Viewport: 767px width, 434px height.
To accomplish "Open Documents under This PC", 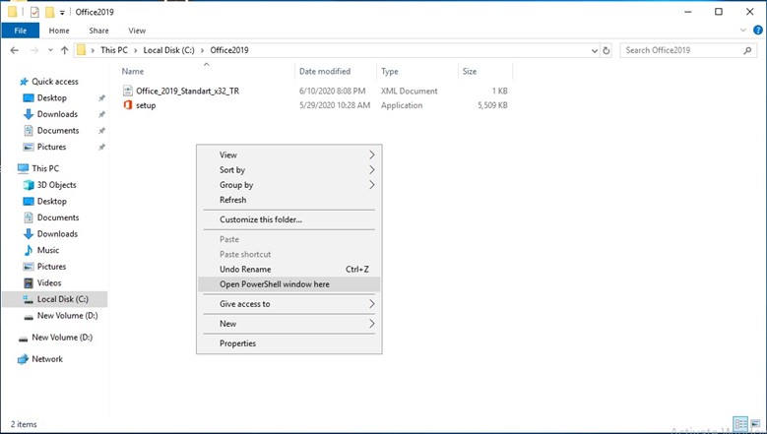I will (58, 217).
